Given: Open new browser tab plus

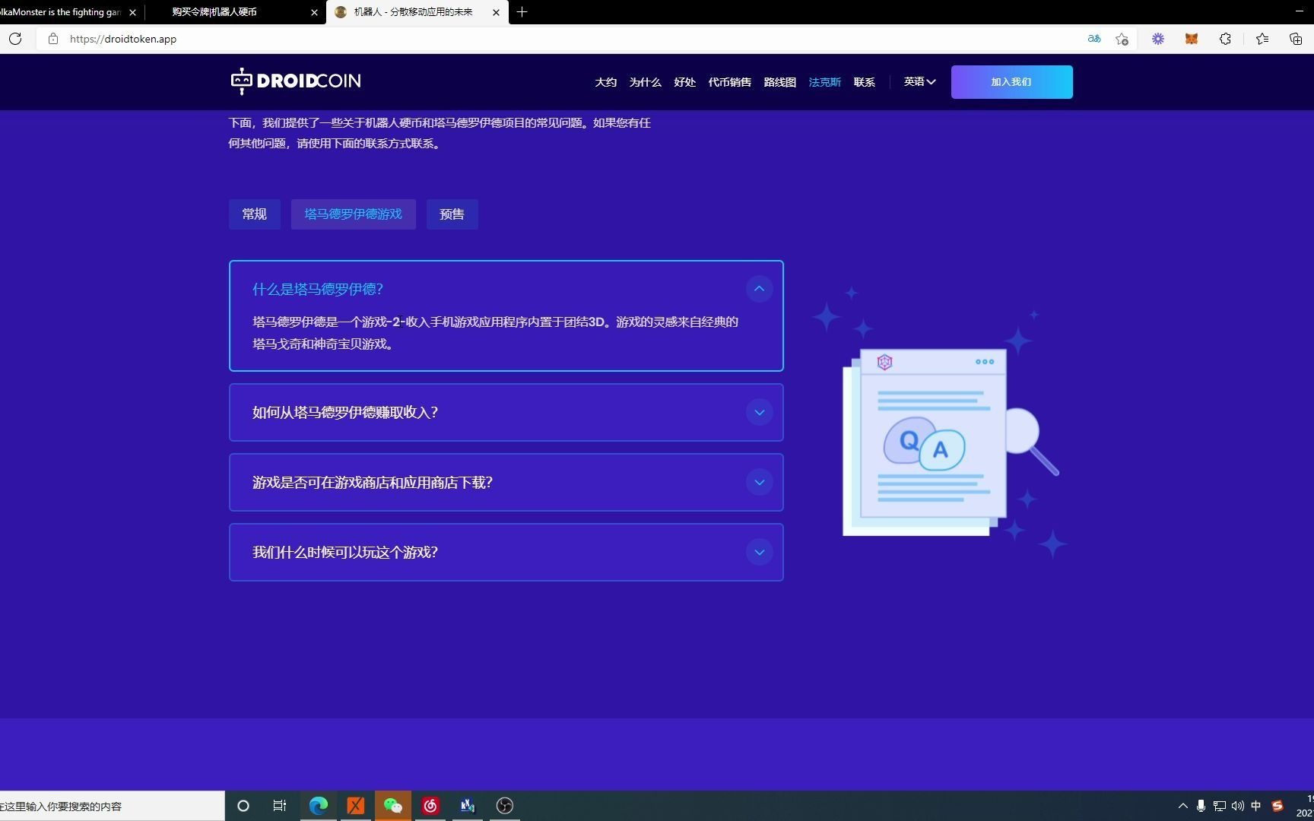Looking at the screenshot, I should (522, 12).
